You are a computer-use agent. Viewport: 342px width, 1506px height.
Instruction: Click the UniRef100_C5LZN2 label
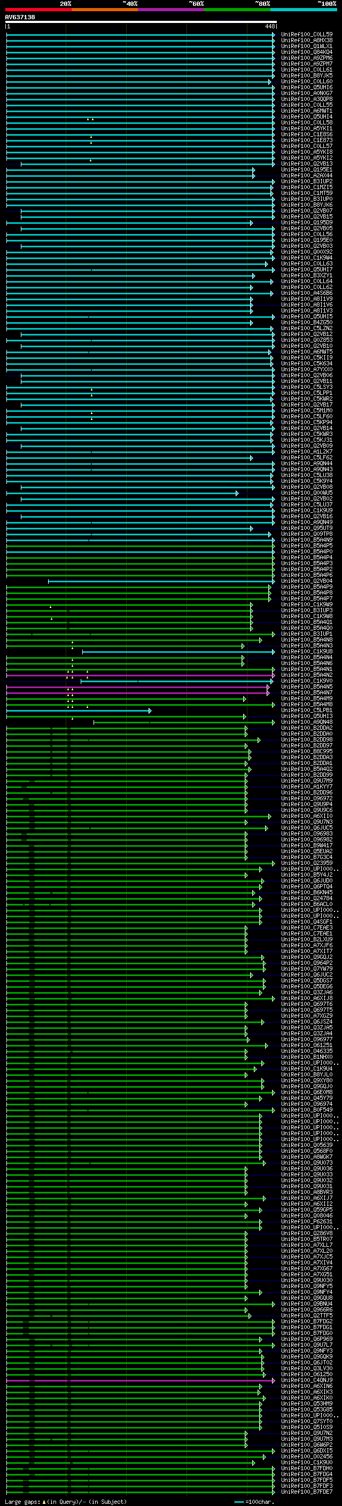(306, 329)
